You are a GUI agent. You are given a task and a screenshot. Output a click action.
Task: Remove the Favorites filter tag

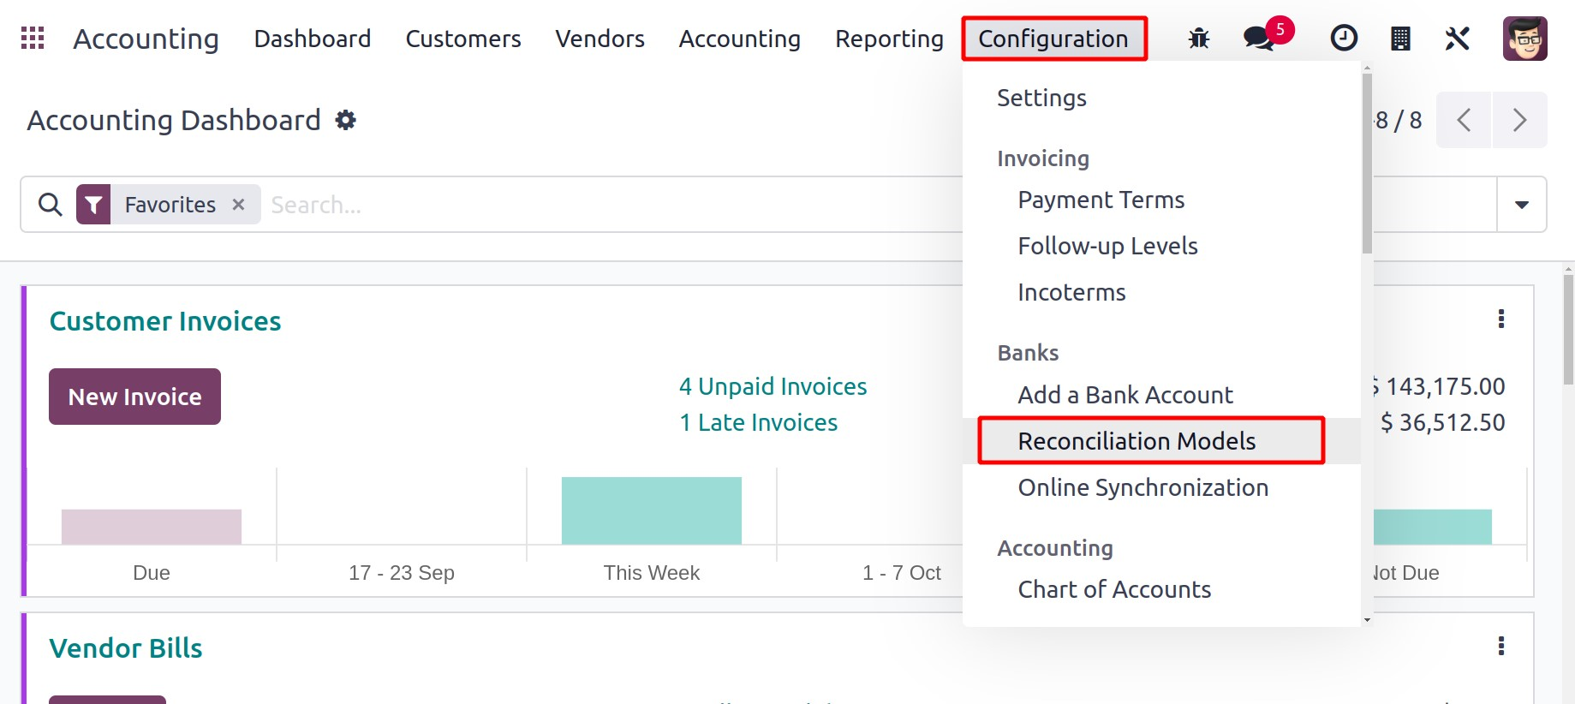pyautogui.click(x=239, y=205)
